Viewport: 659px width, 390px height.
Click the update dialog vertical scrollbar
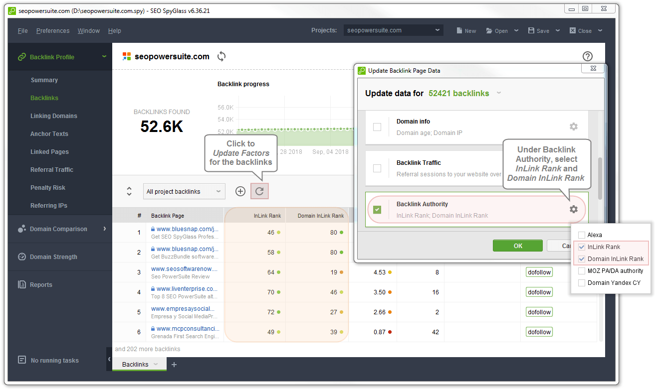tap(600, 178)
